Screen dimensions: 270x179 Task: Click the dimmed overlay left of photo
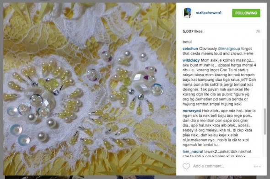point(1,89)
